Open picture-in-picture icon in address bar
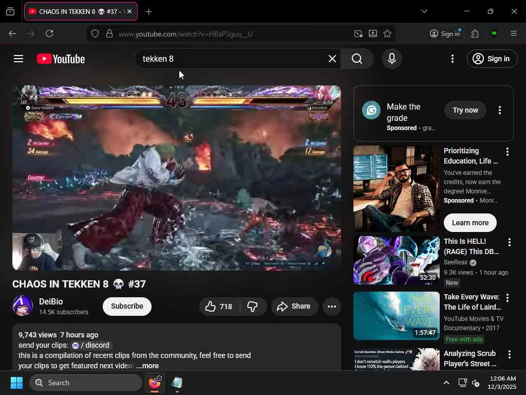Image resolution: width=526 pixels, height=395 pixels. tap(358, 33)
